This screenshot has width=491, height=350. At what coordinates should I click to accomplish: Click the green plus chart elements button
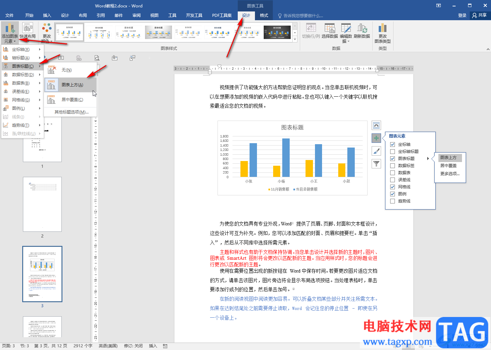[376, 138]
